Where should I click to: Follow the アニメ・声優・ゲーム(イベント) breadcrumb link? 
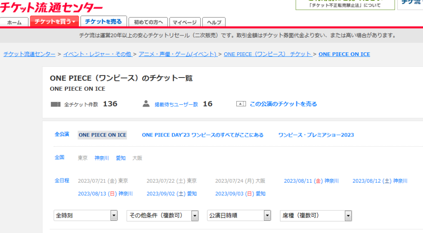click(x=178, y=54)
